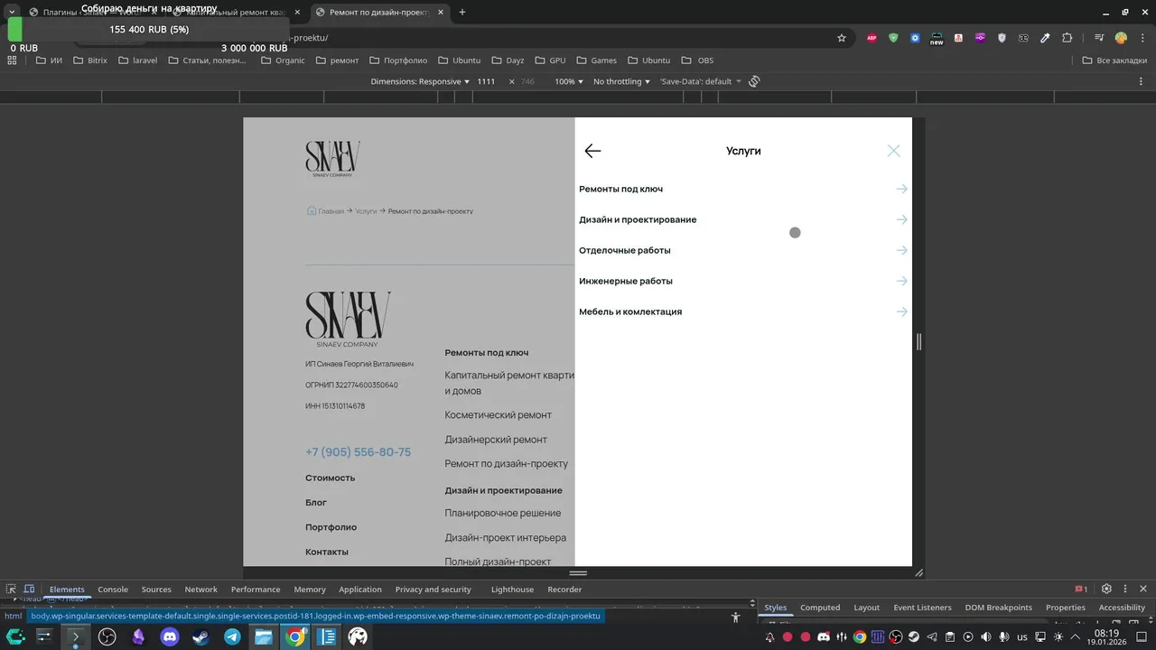Close the Услуги side menu with X

(893, 151)
